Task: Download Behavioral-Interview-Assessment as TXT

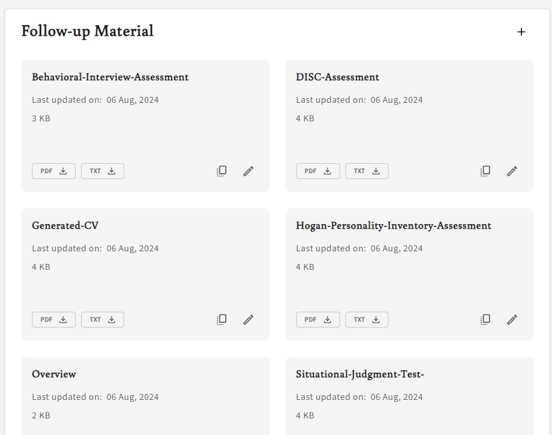Action: pyautogui.click(x=102, y=170)
